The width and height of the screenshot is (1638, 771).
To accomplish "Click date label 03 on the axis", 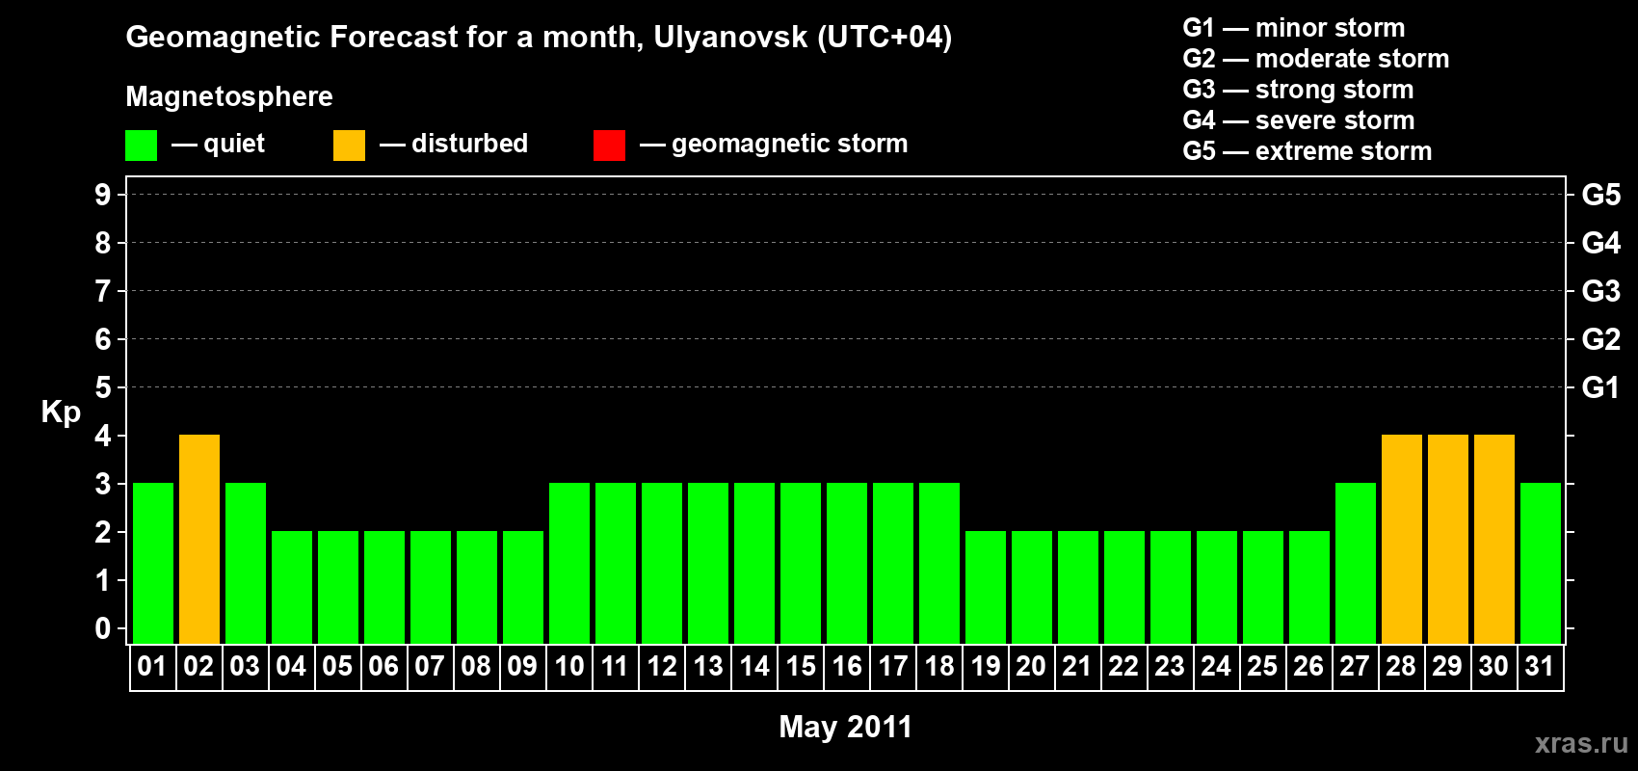I will click(245, 666).
